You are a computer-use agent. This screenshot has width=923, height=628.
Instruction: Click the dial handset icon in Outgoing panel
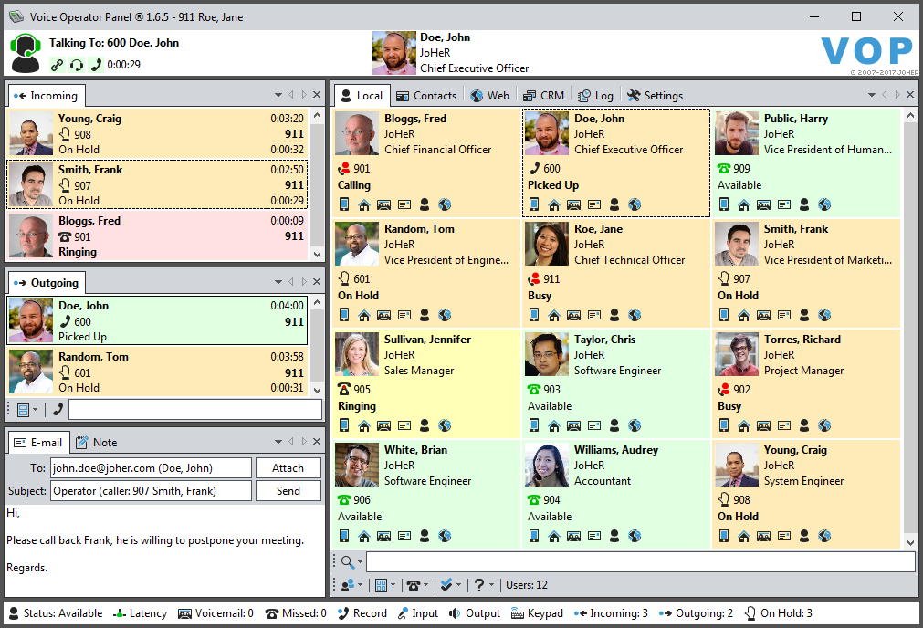57,409
